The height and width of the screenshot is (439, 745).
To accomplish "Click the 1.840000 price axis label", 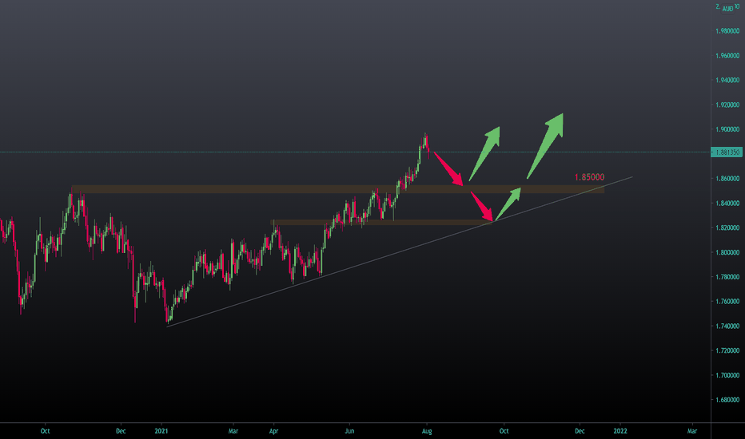I will point(727,203).
